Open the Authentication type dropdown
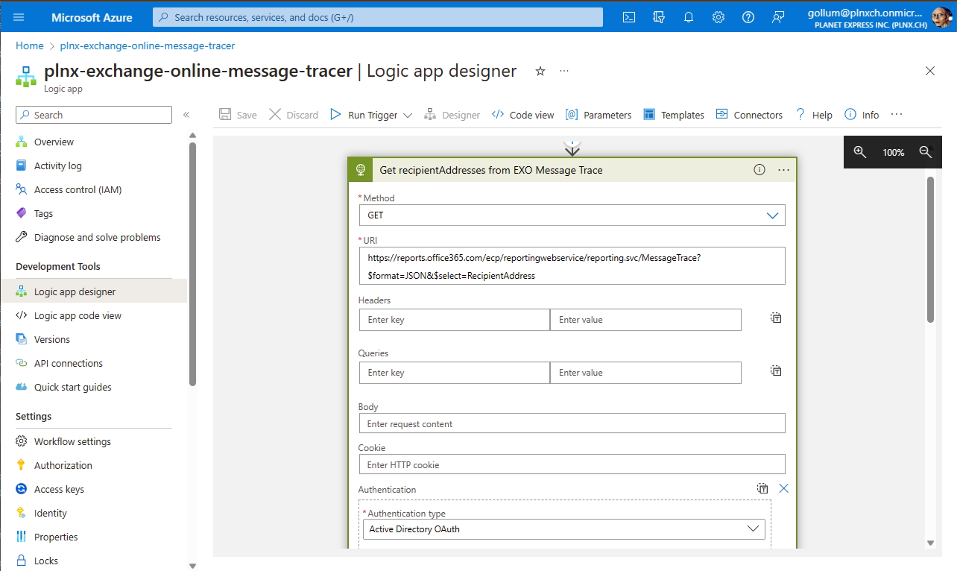 click(x=755, y=529)
